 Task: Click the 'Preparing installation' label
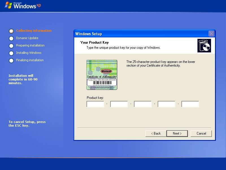click(x=30, y=45)
